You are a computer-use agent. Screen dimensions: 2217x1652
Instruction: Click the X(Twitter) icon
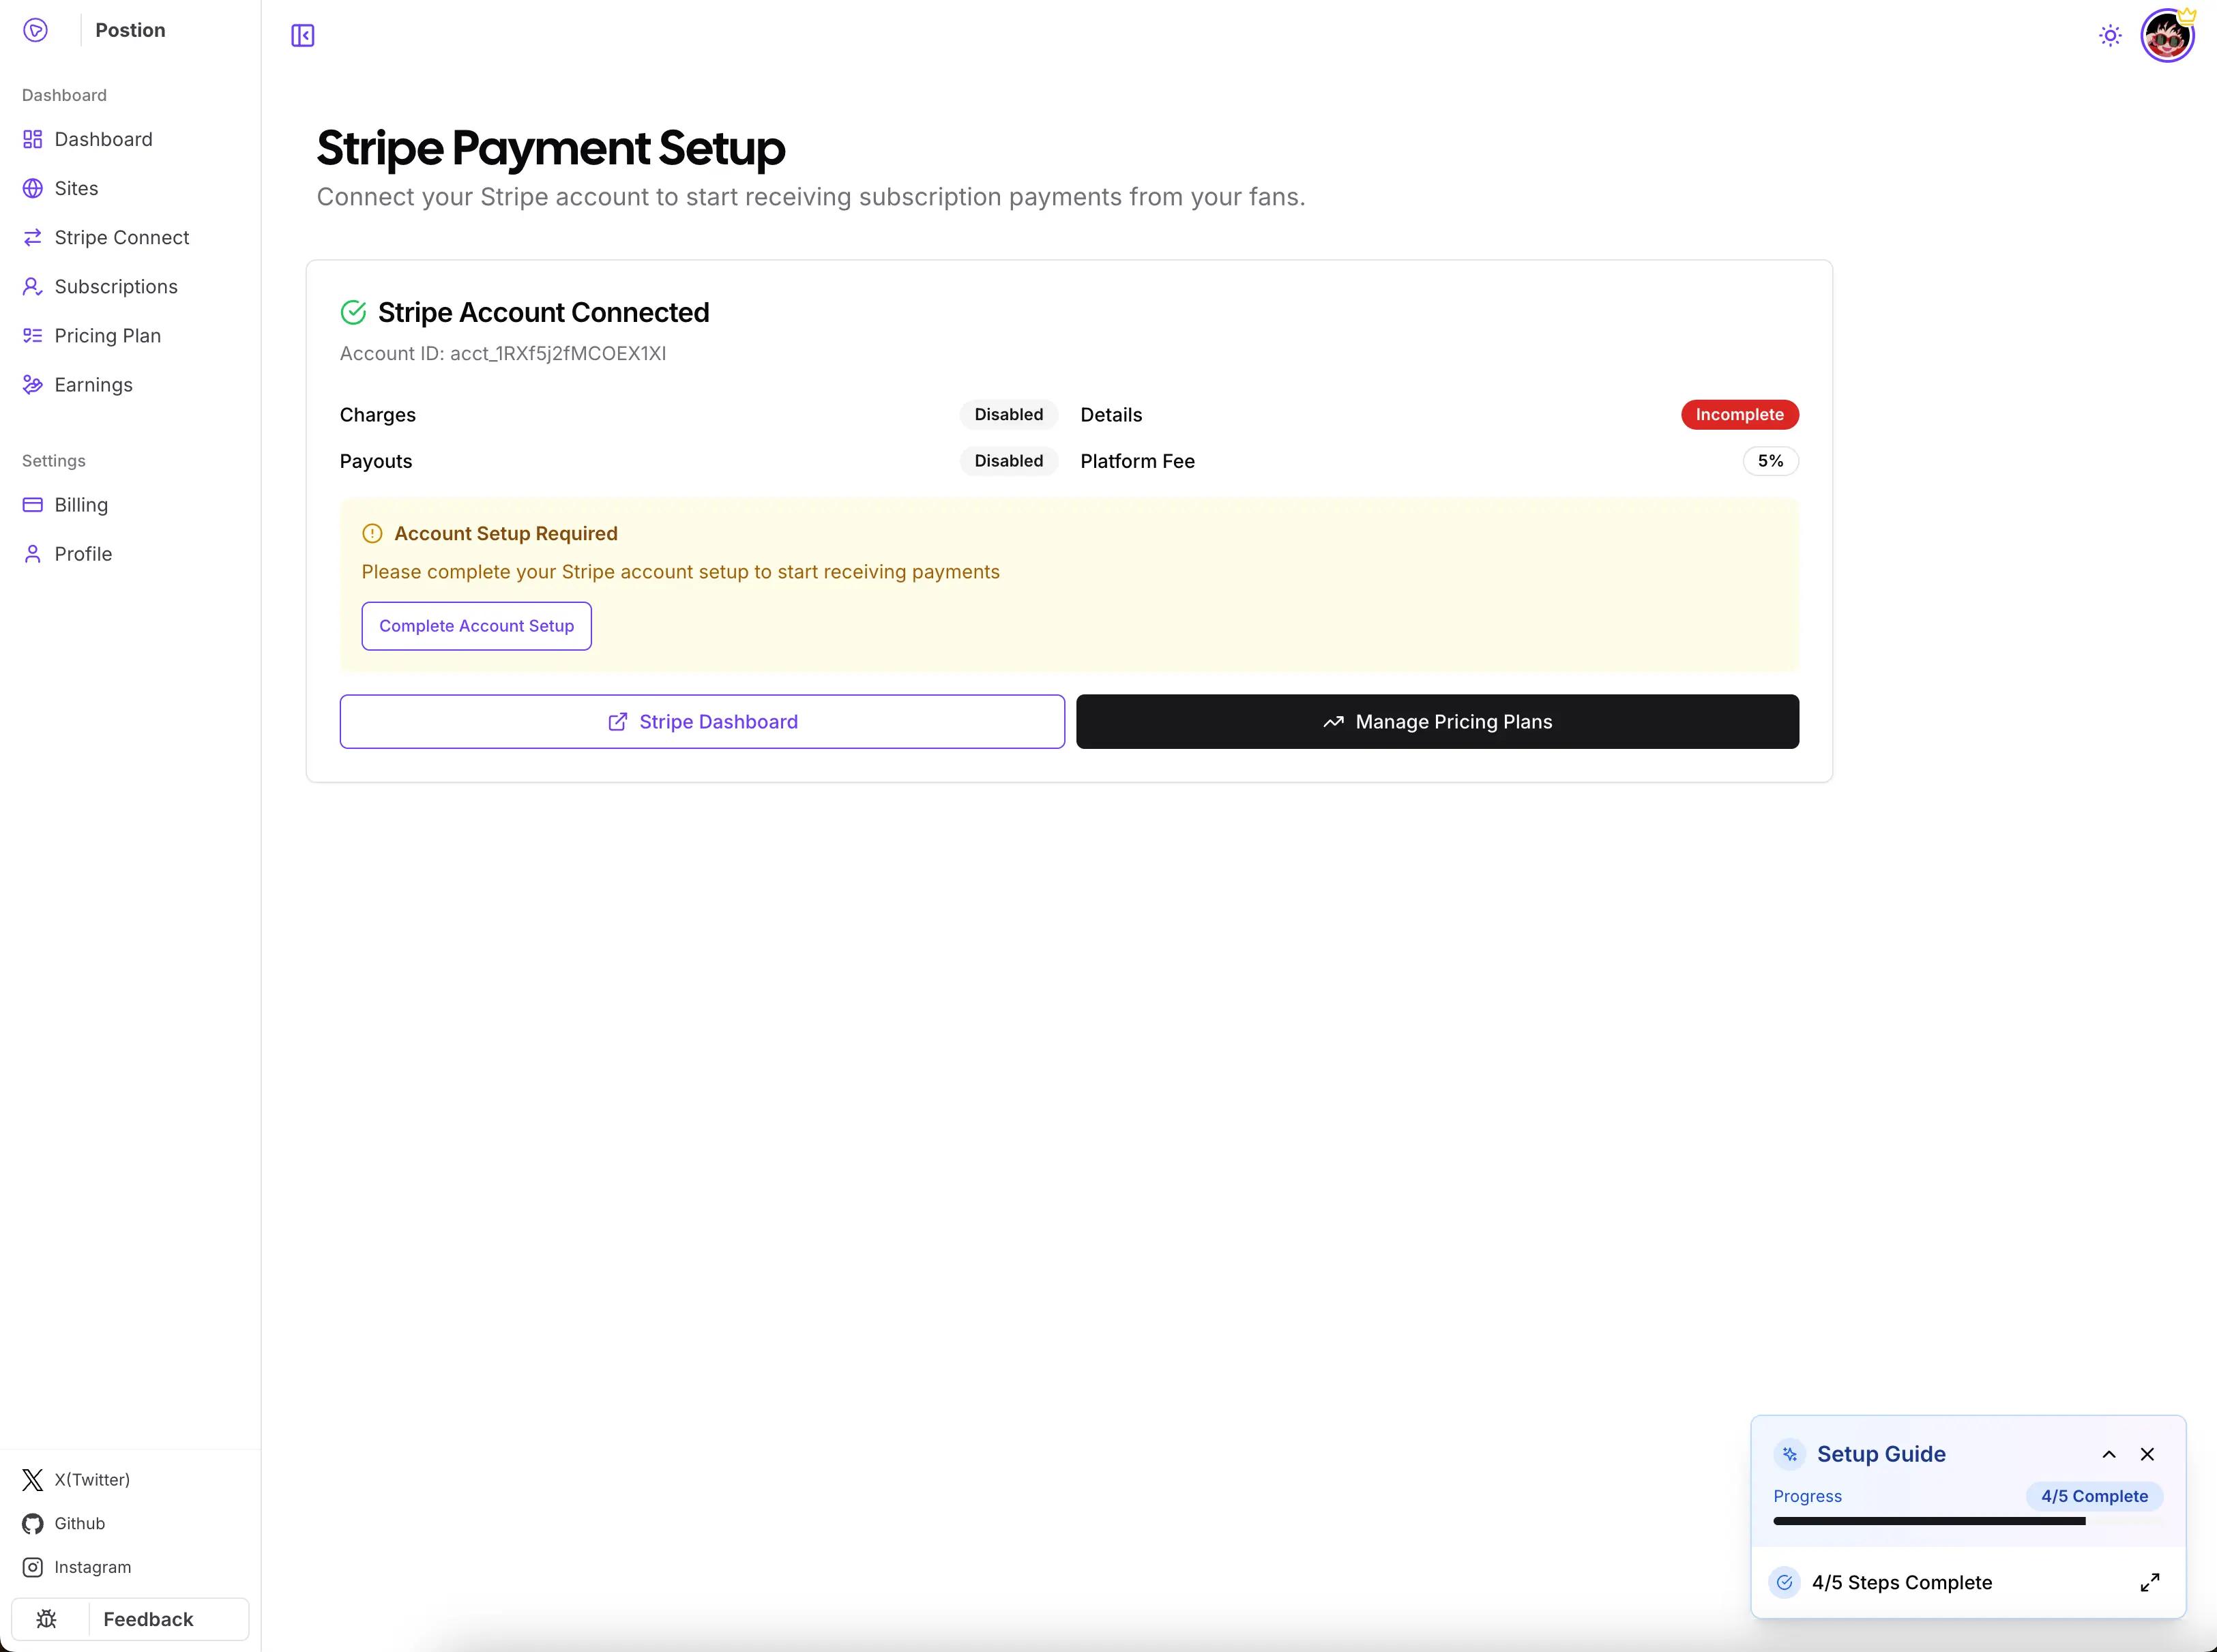(x=31, y=1479)
